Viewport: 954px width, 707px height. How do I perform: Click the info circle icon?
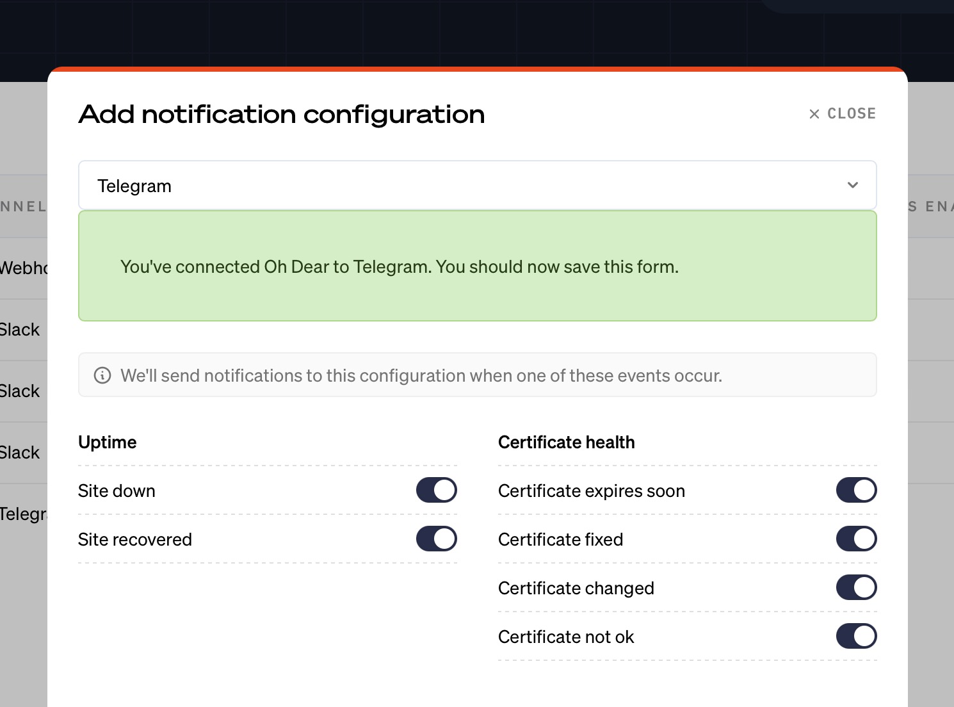point(102,375)
